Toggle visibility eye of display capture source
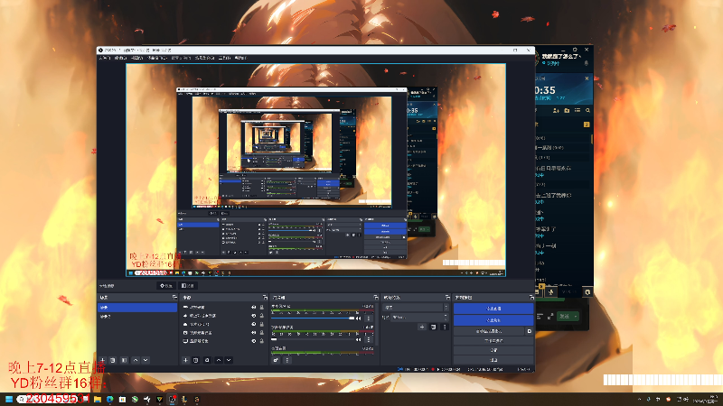Viewport: 723px width, 406px height. [x=254, y=341]
